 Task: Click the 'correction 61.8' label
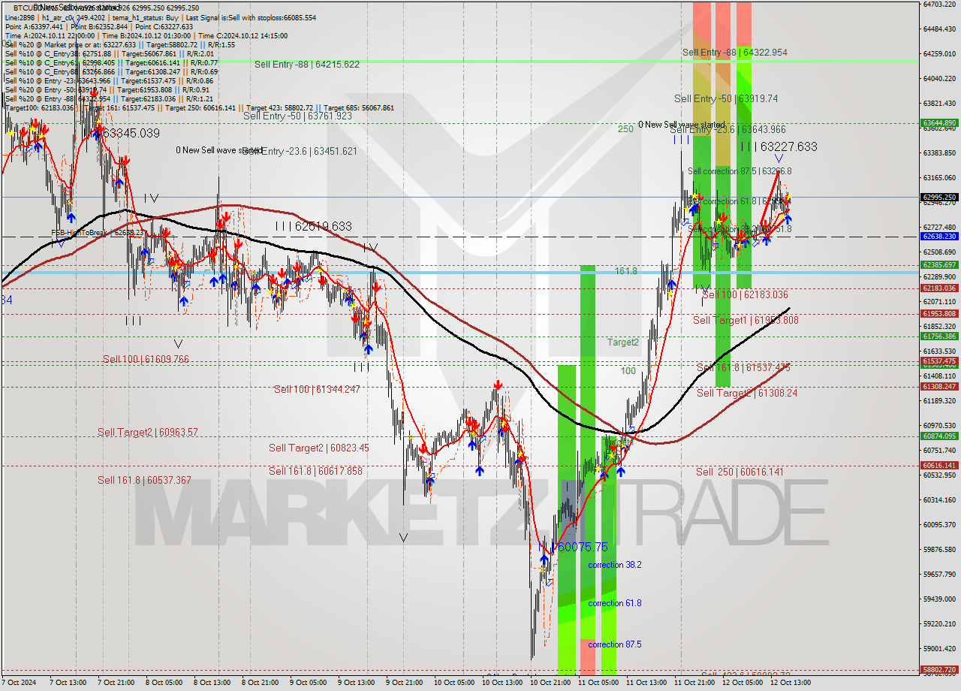615,603
